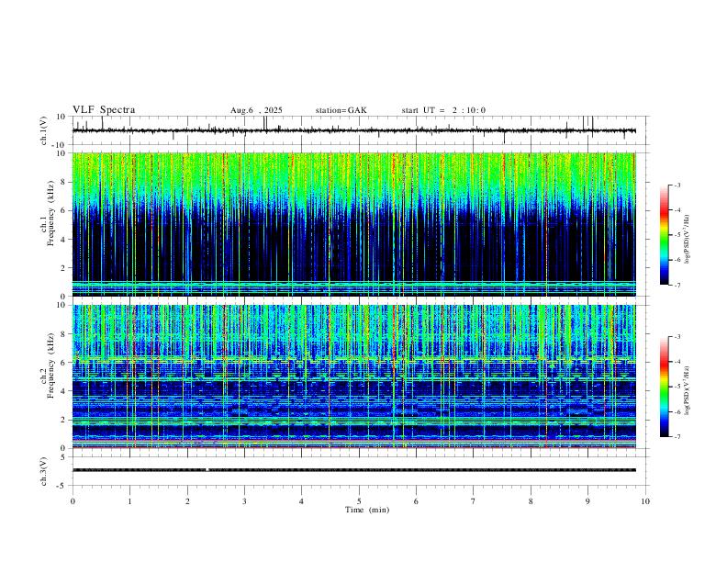The height and width of the screenshot is (562, 727).
Task: Click the "-7" tick on ch.2 color bar
Action: (677, 437)
